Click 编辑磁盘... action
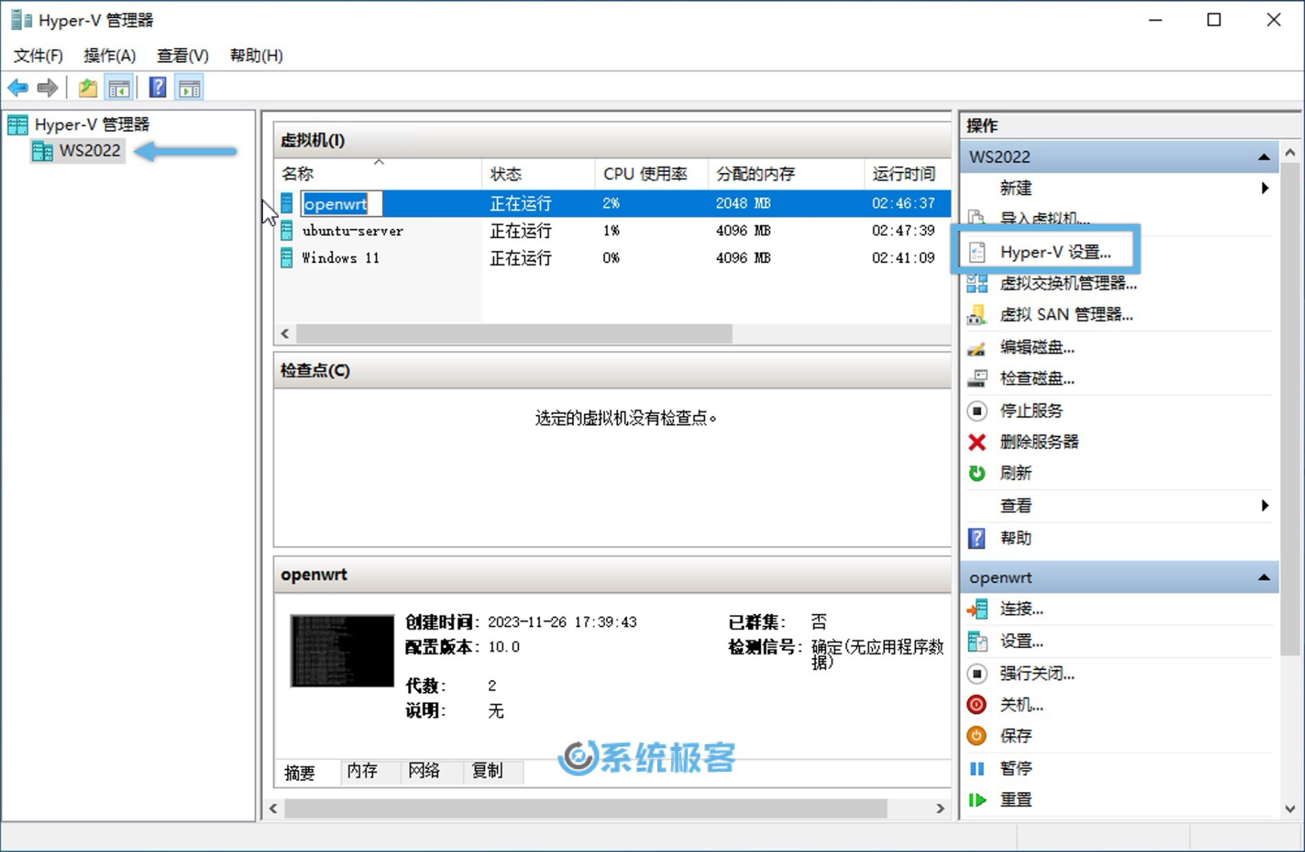The height and width of the screenshot is (852, 1305). pos(1037,347)
